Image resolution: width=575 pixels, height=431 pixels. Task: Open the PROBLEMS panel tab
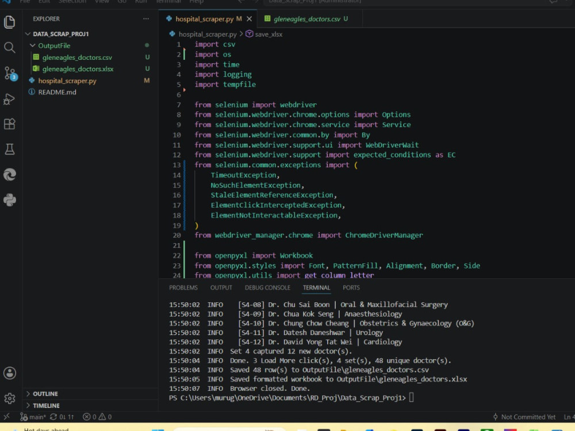(x=183, y=288)
